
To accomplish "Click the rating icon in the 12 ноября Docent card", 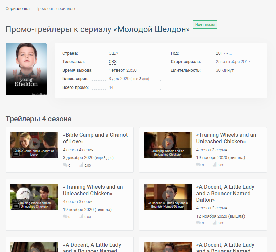I will (215, 223).
